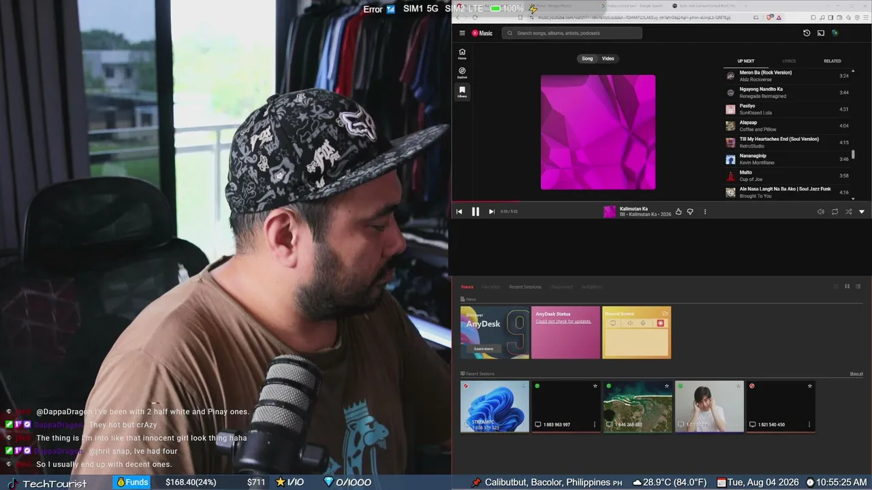Play Ale Nasa Langit Na Ba Ako
The height and width of the screenshot is (490, 872).
(787, 193)
